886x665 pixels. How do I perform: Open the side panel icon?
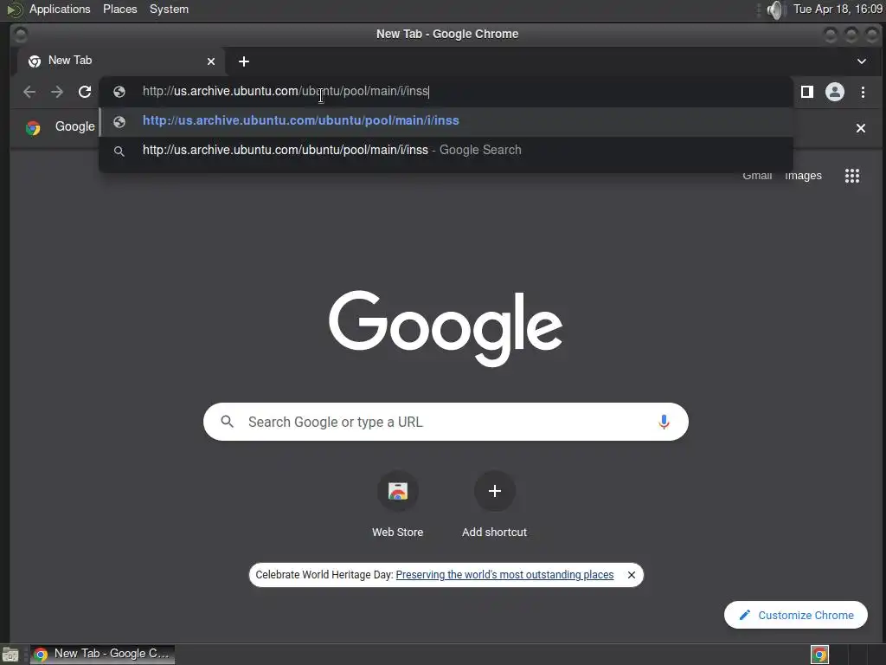click(x=807, y=92)
